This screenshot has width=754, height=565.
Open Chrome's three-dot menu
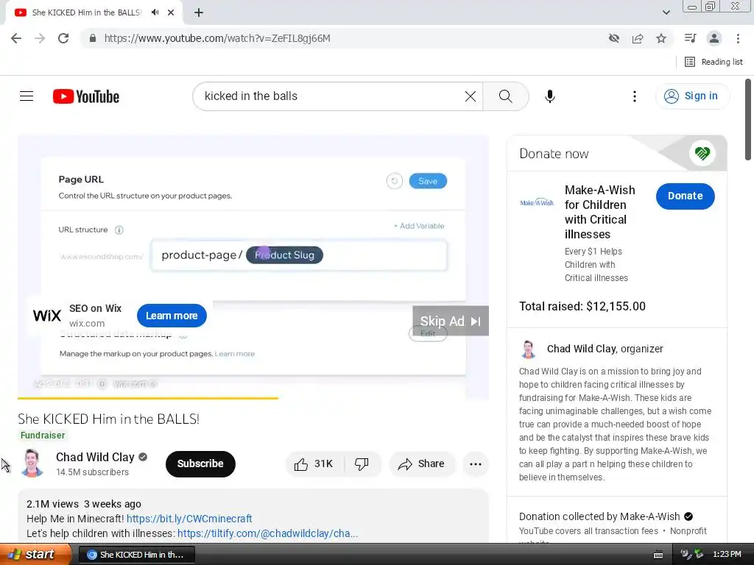coord(738,38)
